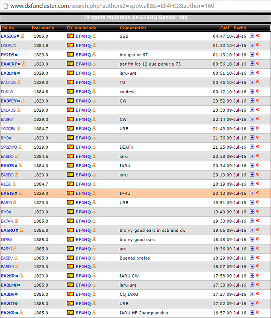The image size is (271, 318).
Task: Click the orange person icon next to EA7AN
Action: (16, 221)
